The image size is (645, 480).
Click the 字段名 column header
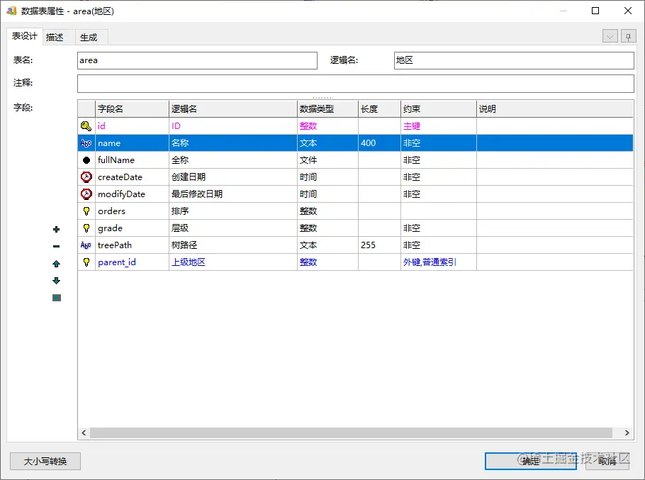pos(132,109)
